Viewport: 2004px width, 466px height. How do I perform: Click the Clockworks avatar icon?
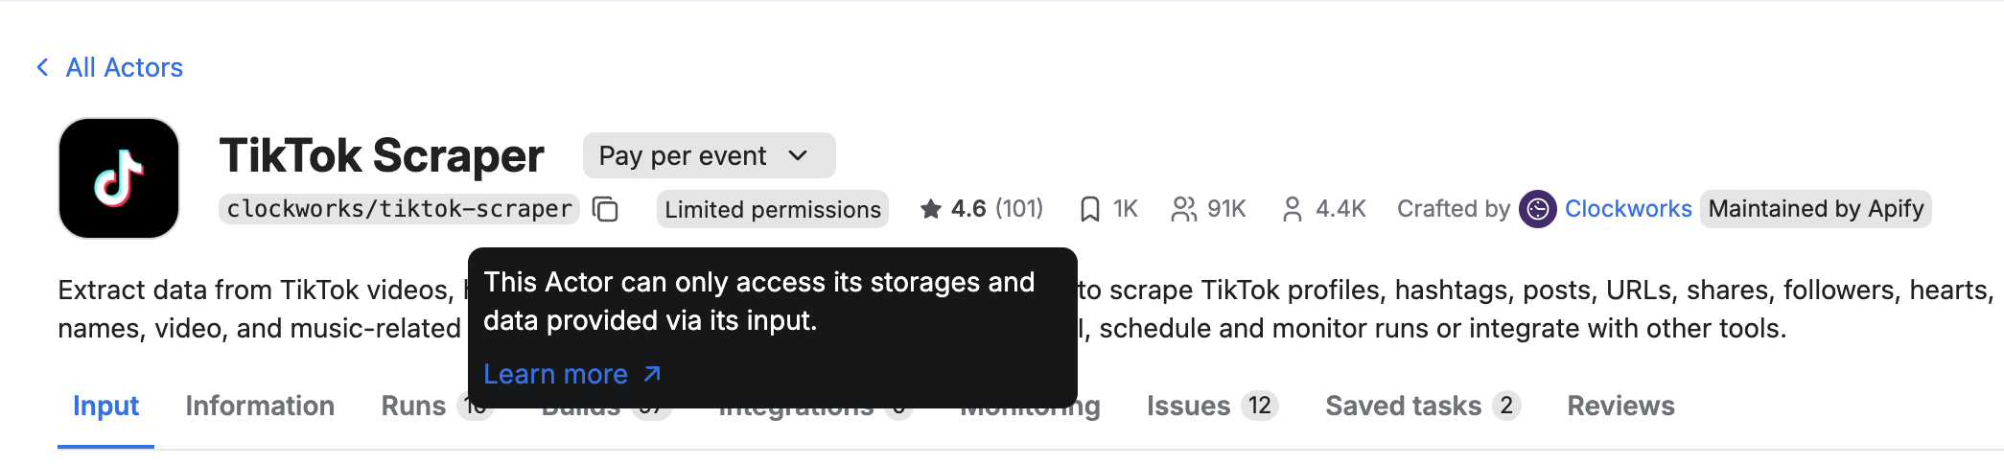tap(1537, 209)
